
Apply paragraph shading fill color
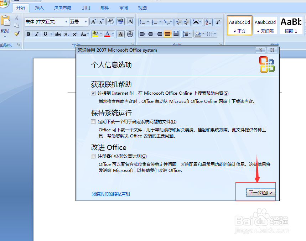coord(197,34)
